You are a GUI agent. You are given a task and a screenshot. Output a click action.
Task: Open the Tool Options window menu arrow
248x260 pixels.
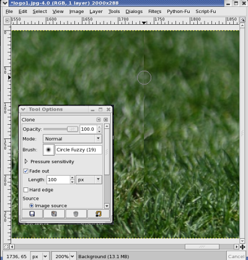[x=23, y=109]
